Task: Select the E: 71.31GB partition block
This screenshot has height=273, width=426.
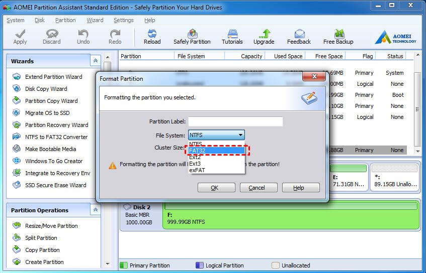Action: pyautogui.click(x=349, y=178)
